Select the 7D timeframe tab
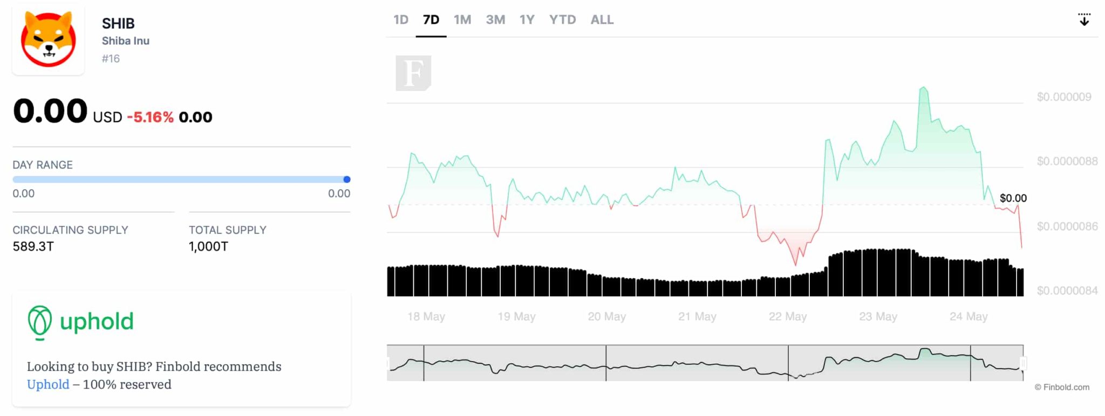 (431, 20)
